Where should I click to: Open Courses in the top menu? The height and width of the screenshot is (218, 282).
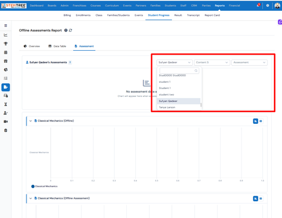[x=95, y=6]
